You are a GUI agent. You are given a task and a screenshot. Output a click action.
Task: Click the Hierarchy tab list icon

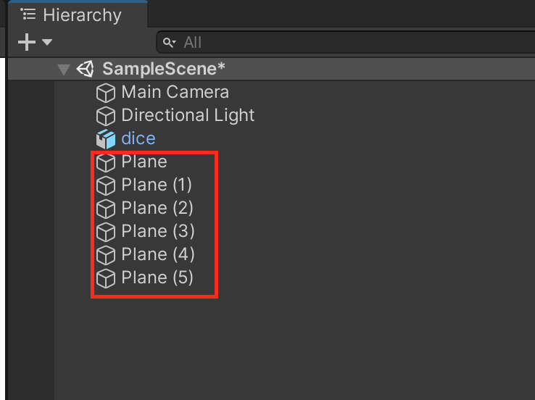point(28,14)
